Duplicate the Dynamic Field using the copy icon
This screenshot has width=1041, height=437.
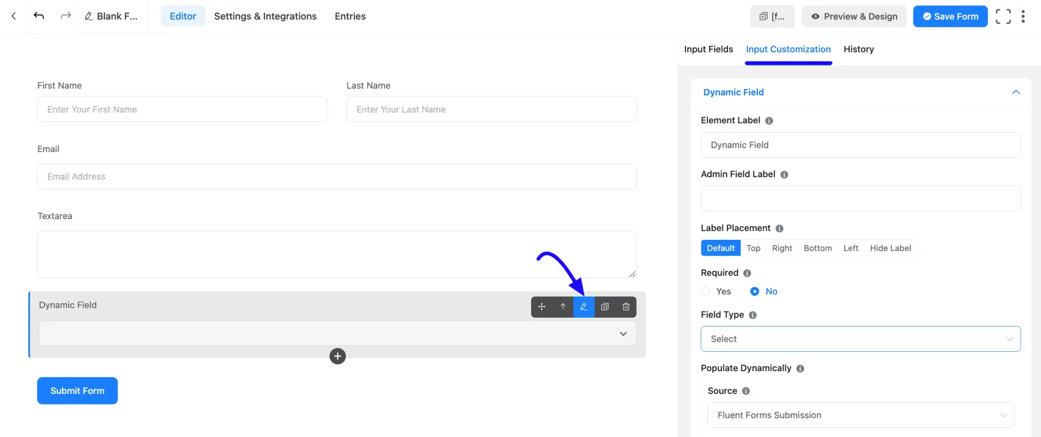[605, 307]
